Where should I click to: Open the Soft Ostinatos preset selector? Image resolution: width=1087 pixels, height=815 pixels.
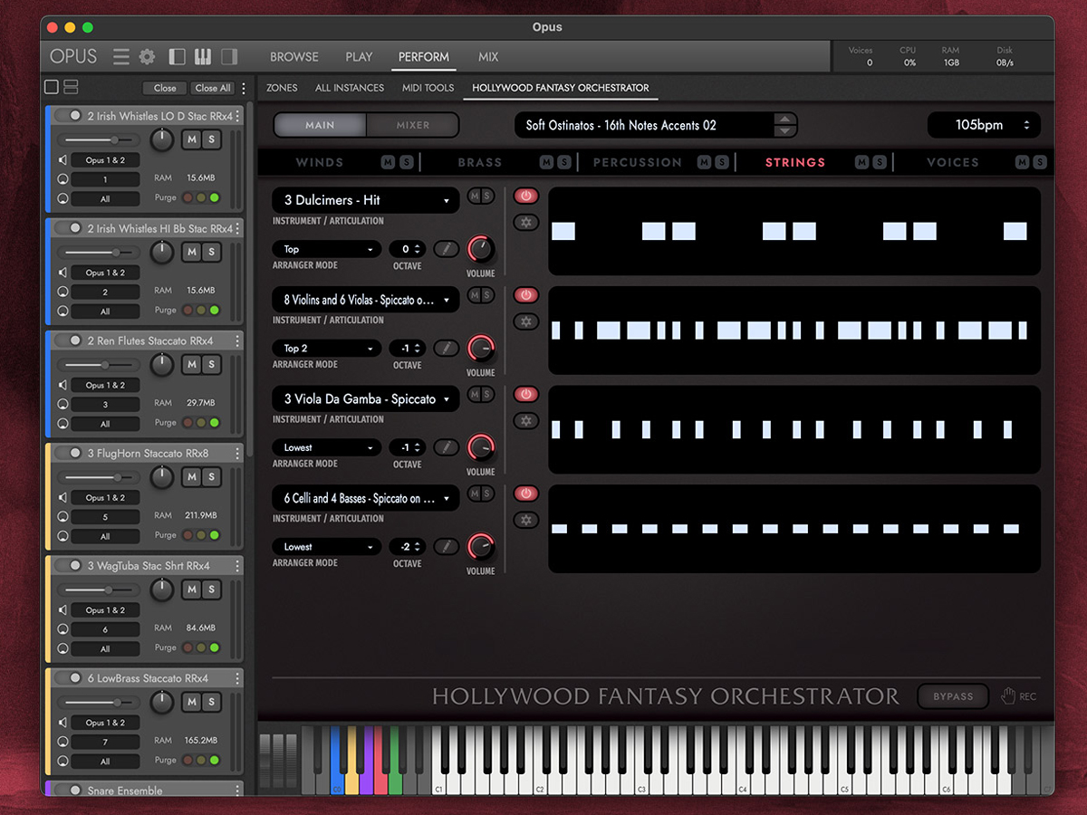click(656, 125)
